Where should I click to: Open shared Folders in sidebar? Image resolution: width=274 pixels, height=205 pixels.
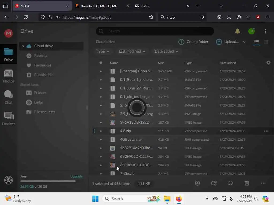point(40,93)
